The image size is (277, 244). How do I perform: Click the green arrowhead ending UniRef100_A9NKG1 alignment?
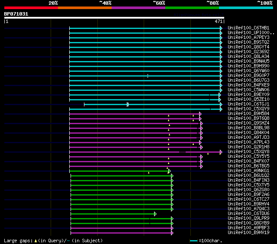(x=170, y=171)
